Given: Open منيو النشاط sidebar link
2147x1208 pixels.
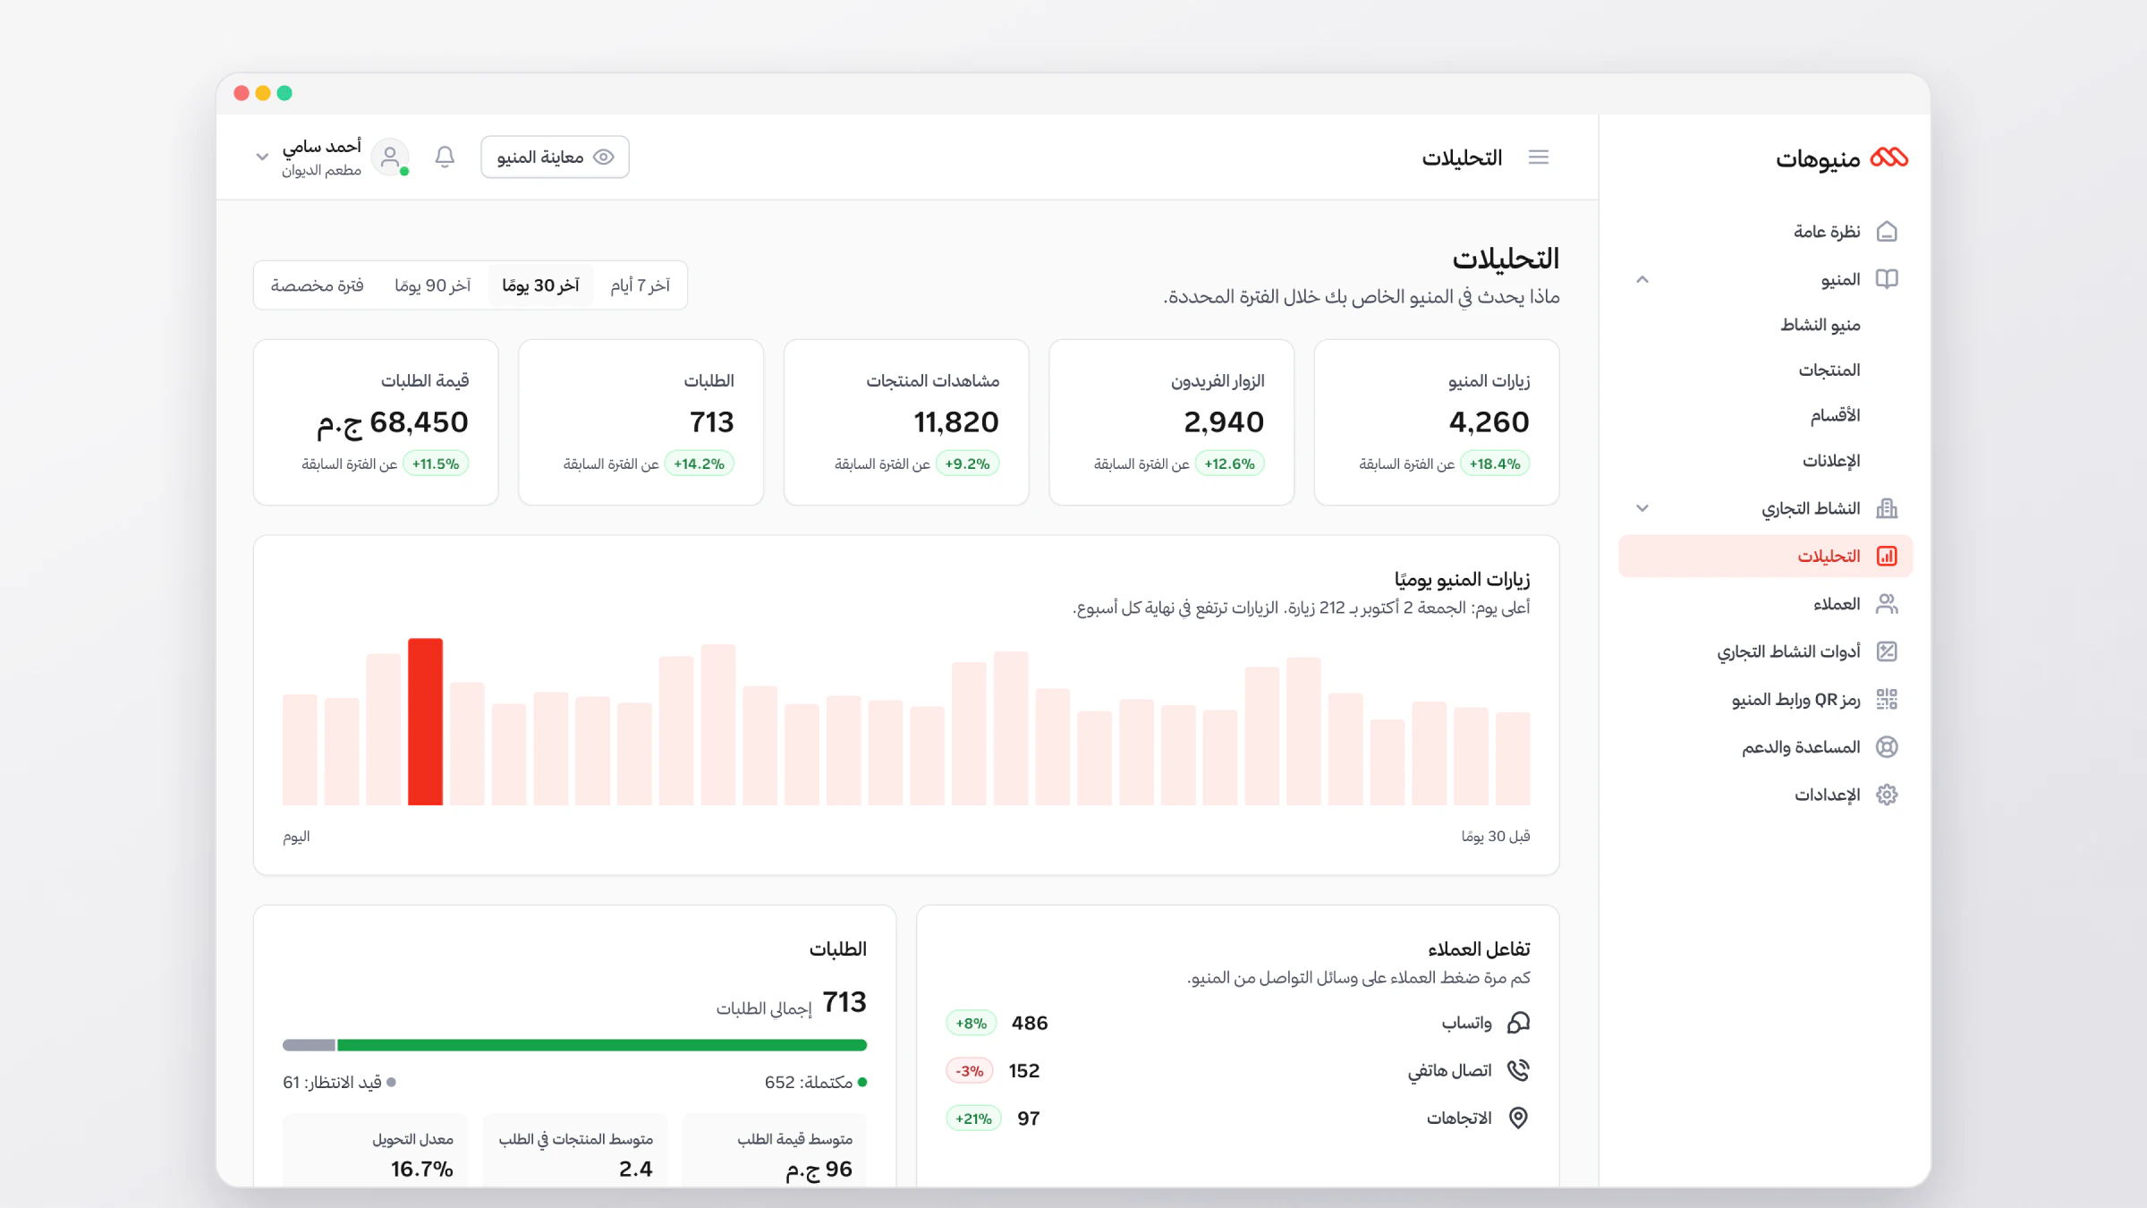Looking at the screenshot, I should click(1820, 325).
